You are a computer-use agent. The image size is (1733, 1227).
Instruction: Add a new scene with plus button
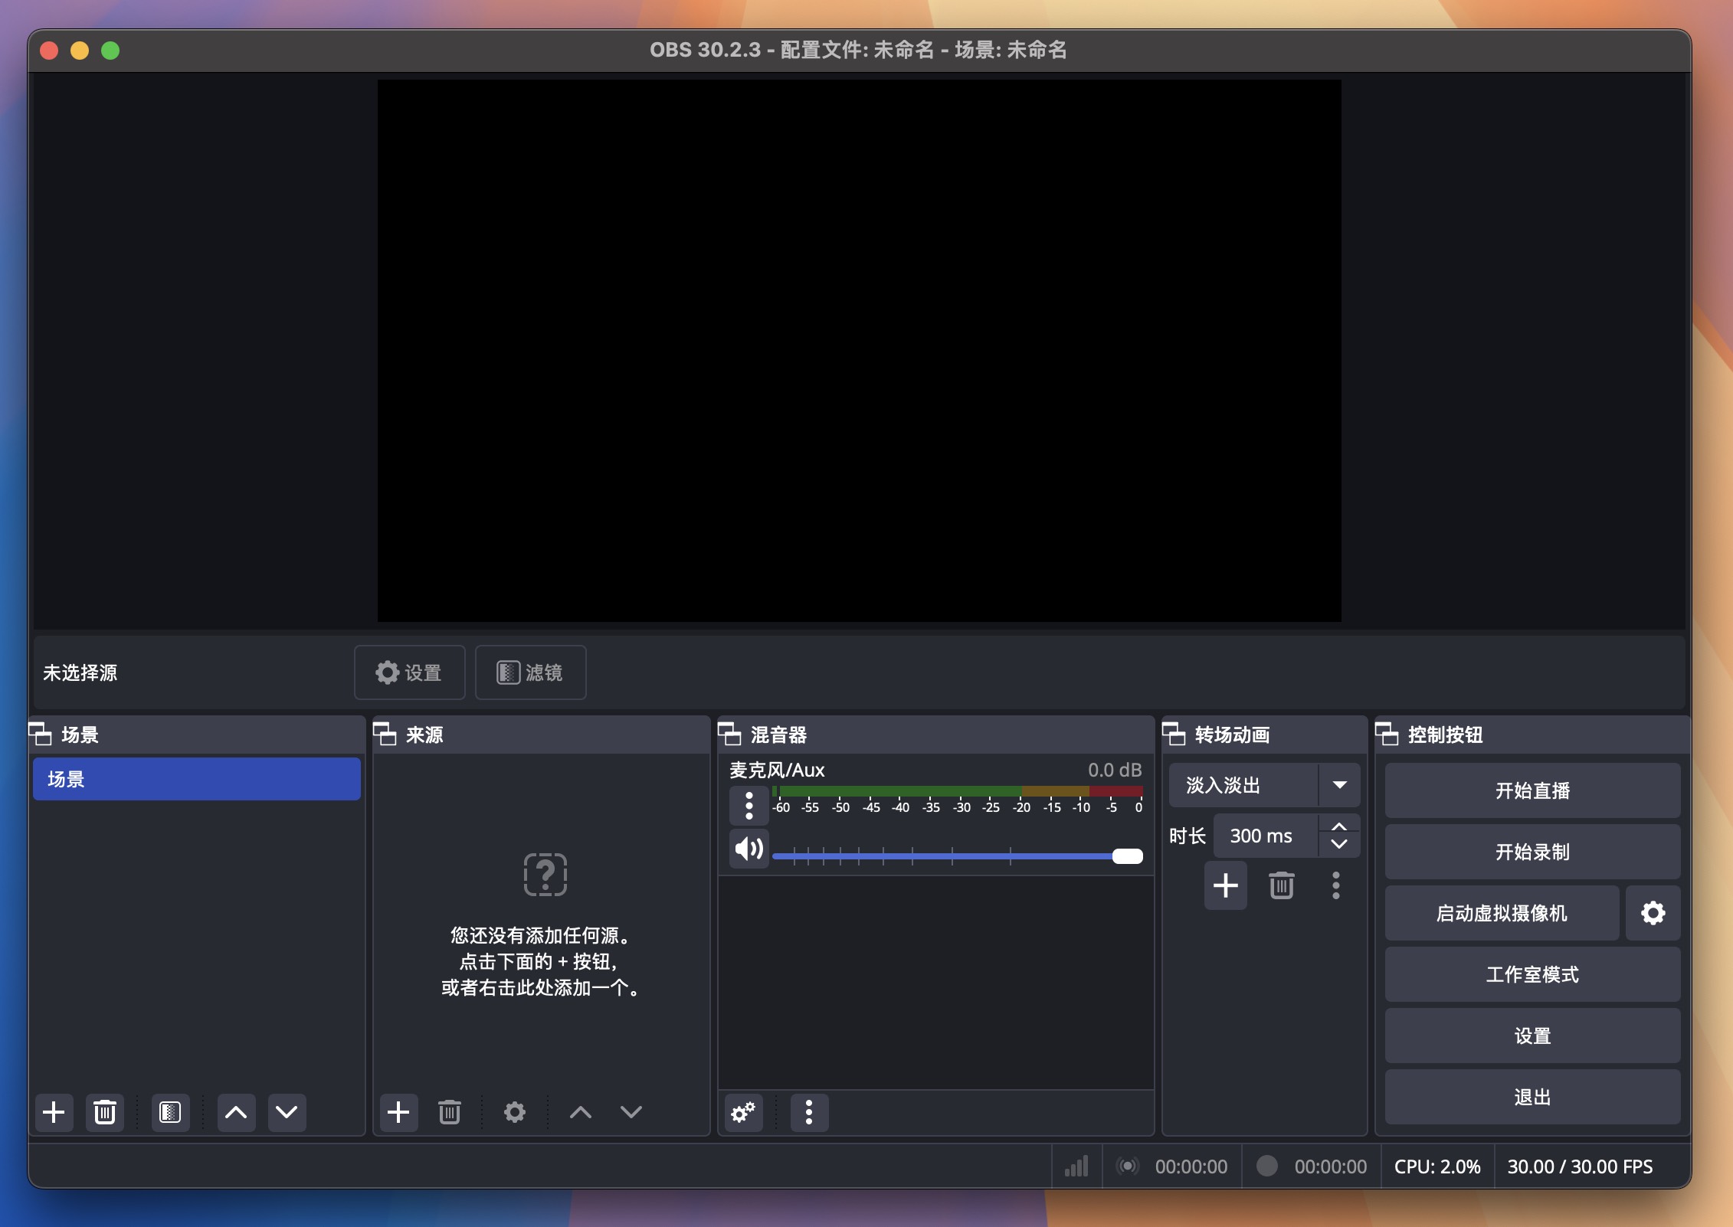(x=54, y=1112)
